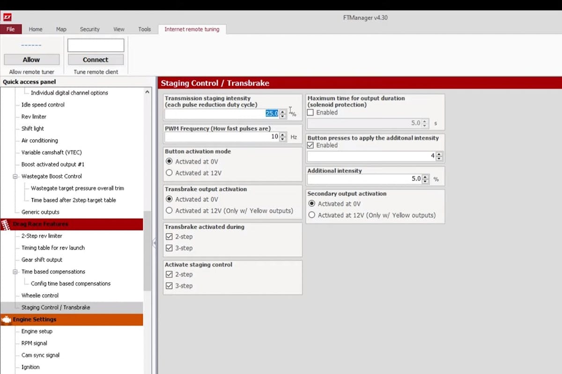
Task: Click the FTManager logo icon
Action: 7,17
